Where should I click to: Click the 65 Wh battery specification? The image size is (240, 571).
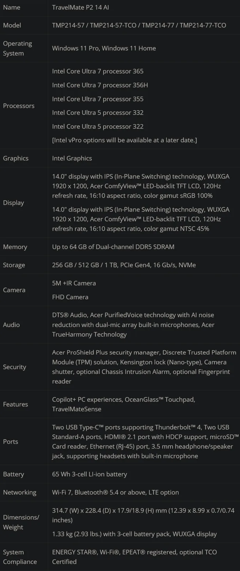(x=89, y=474)
